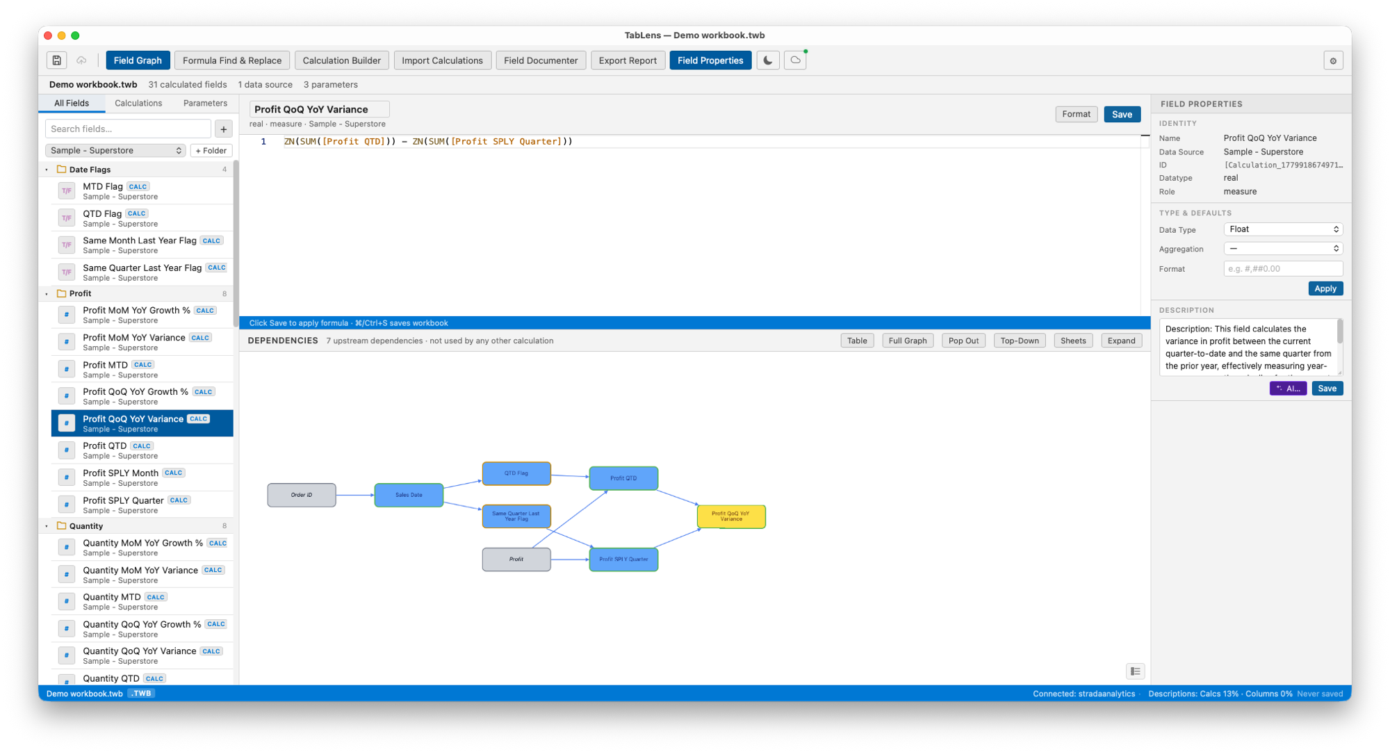Image resolution: width=1390 pixels, height=752 pixels.
Task: Switch to the Parameters tab
Action: point(205,103)
